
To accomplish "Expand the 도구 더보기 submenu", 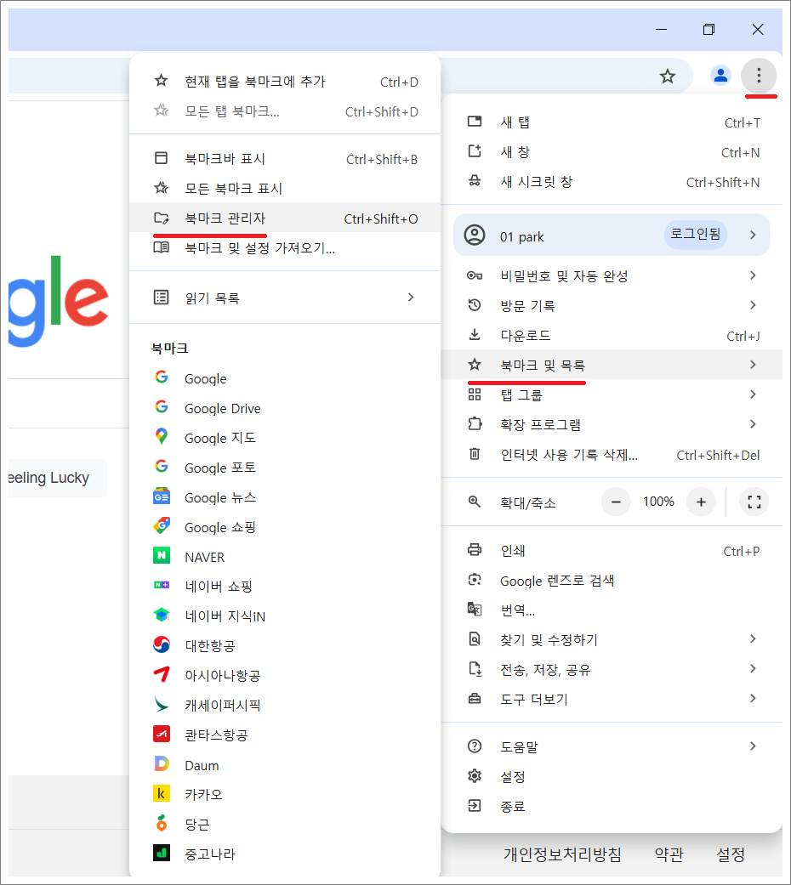I will pos(532,699).
